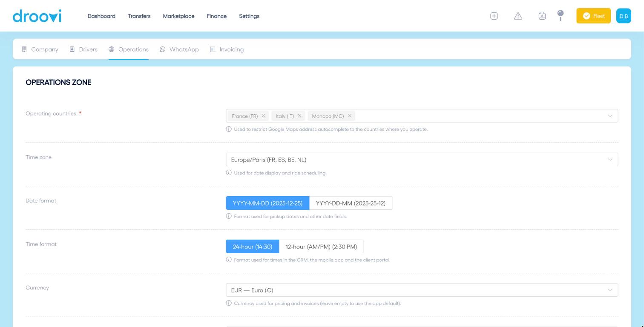Click info icon beside Google Maps autocomplete hint
Image resolution: width=644 pixels, height=327 pixels.
[x=229, y=129]
